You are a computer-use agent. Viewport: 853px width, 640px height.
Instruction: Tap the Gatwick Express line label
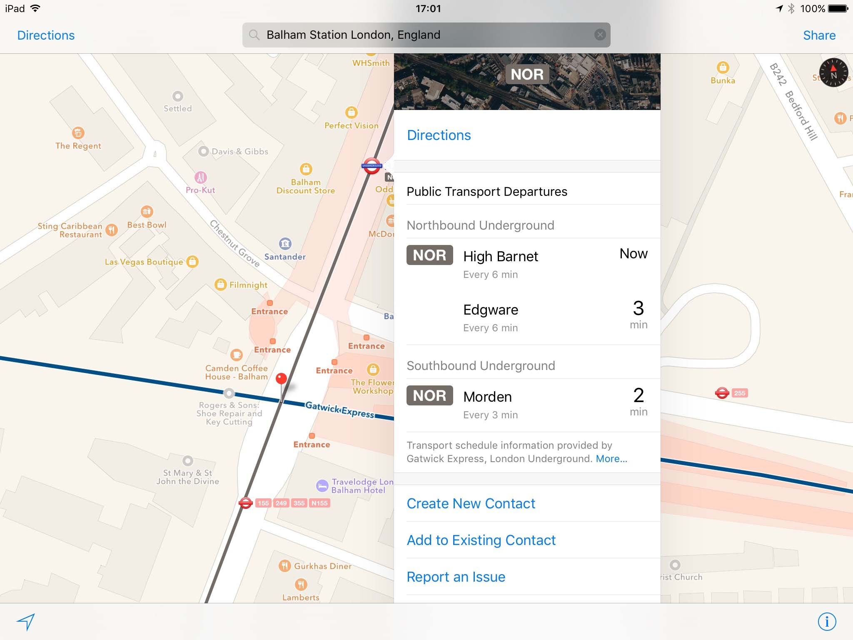tap(340, 410)
